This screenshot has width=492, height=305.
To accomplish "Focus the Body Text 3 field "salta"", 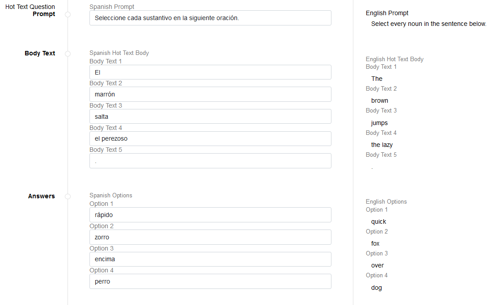I will 210,117.
